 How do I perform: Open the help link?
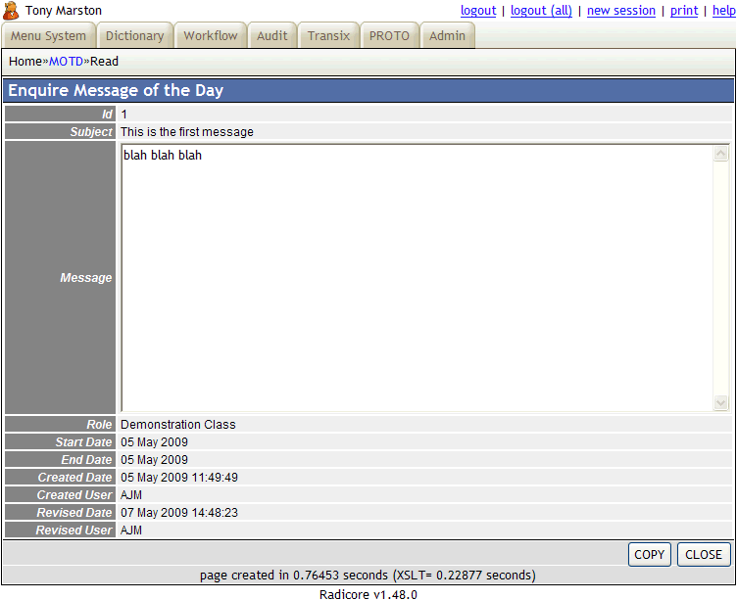pos(723,11)
